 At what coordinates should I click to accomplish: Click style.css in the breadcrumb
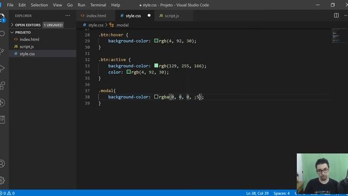coord(96,25)
